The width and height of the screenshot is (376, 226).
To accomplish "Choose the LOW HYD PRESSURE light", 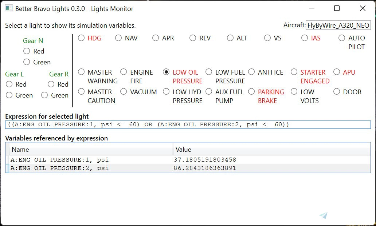I will click(166, 91).
